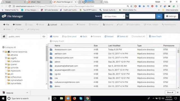Bookmark page with star icon
The image size is (180, 101).
click(131, 6)
